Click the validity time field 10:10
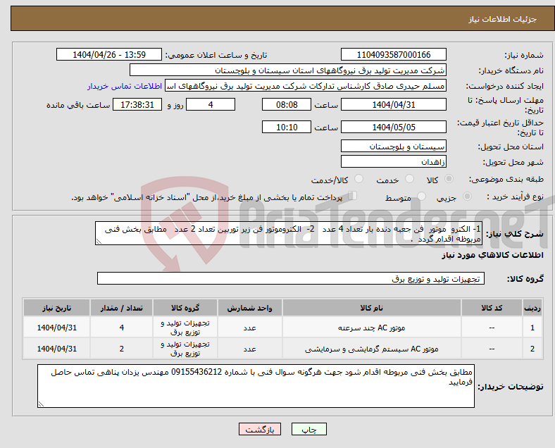Image resolution: width=555 pixels, height=448 pixels. [x=287, y=127]
